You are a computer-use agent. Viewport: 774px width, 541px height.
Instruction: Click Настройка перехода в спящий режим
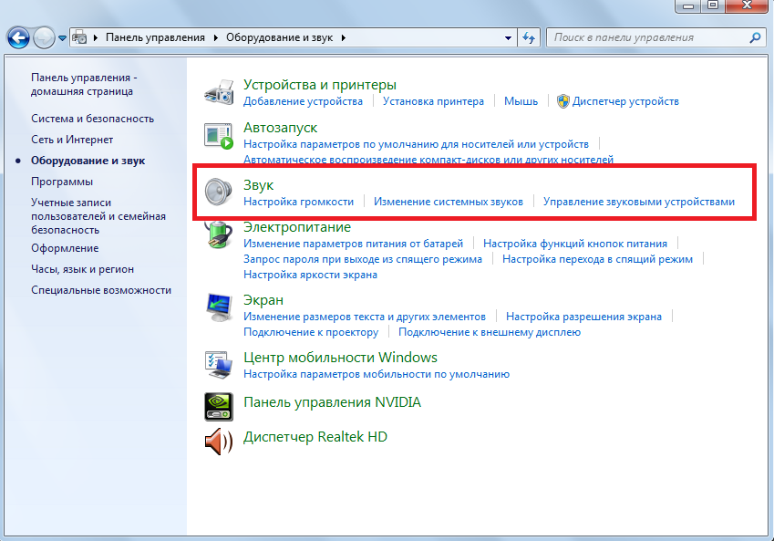(597, 259)
